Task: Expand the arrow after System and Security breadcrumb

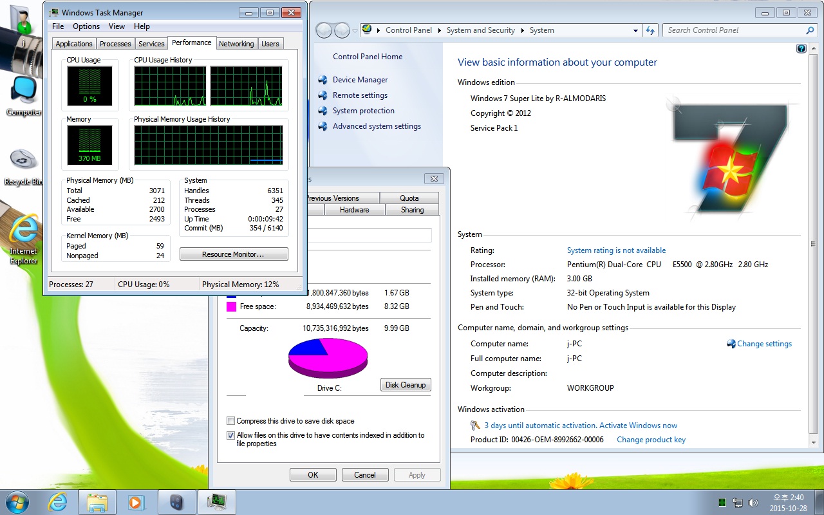Action: (x=523, y=30)
